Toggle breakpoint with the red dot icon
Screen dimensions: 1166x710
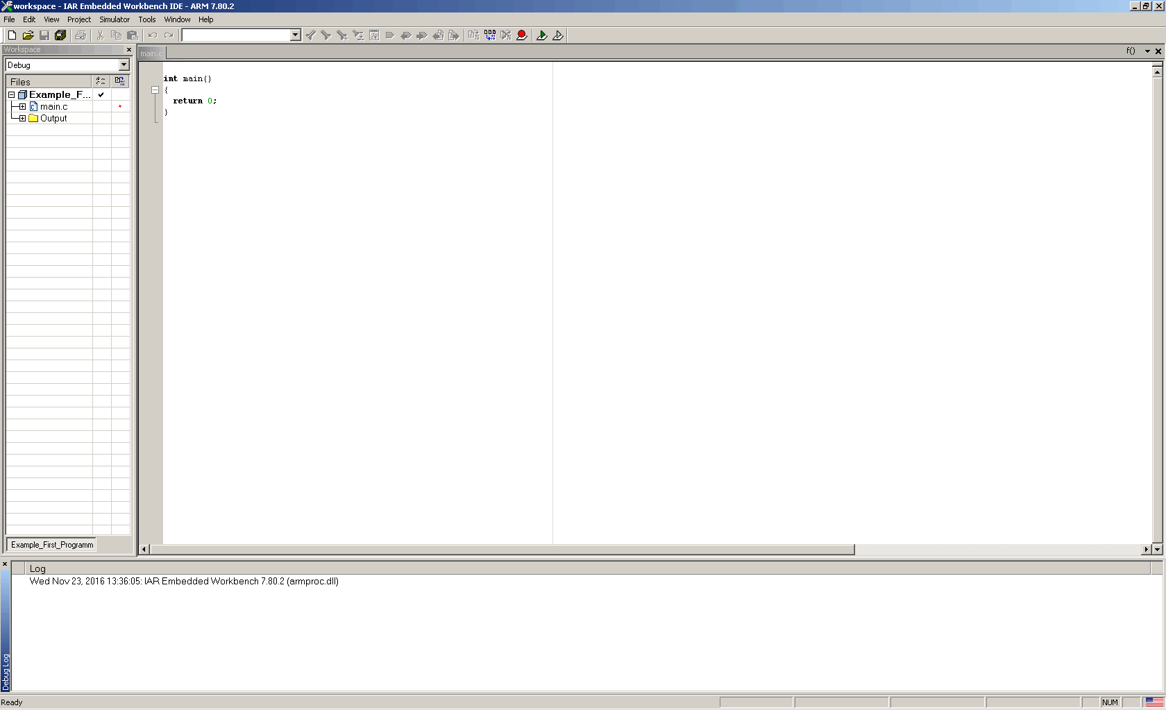[522, 35]
